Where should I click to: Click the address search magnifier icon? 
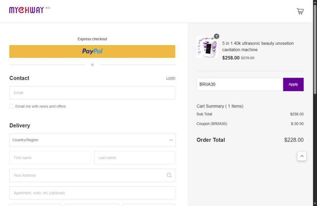click(169, 175)
